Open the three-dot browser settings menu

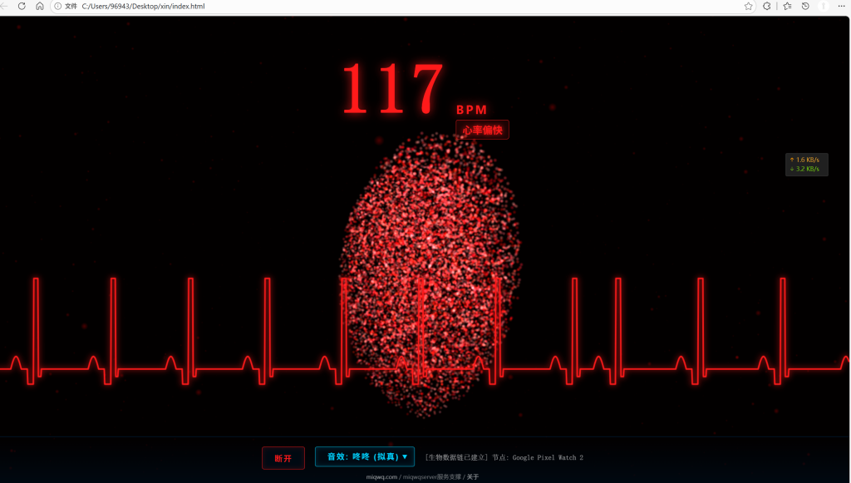[843, 6]
